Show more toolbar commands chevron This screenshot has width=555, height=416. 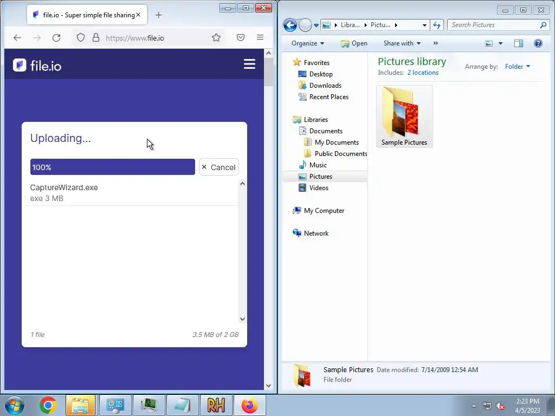pyautogui.click(x=435, y=43)
